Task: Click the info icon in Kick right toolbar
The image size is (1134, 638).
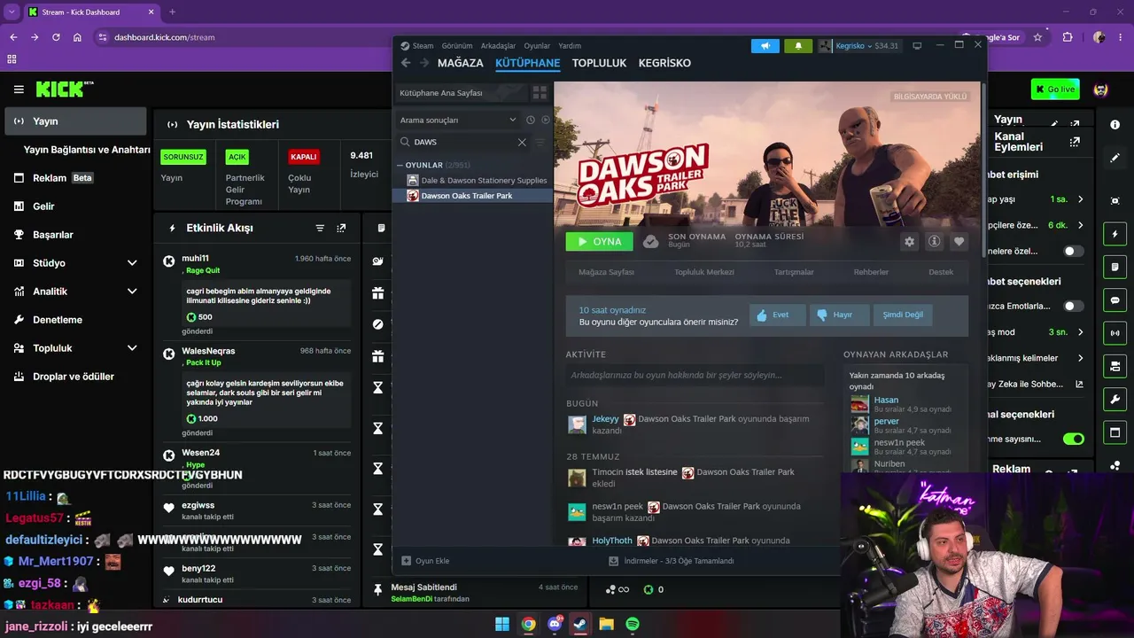Action: coord(1115,125)
